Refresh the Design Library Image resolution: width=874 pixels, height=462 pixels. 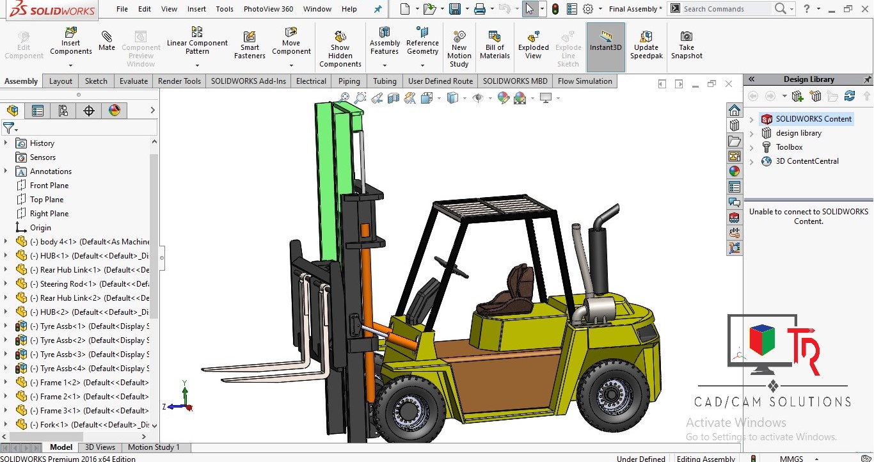click(850, 96)
